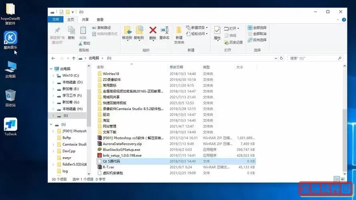This screenshot has height=200, width=356.
Task: Select BlueStacksGPSetup.exe file
Action: (x=121, y=150)
